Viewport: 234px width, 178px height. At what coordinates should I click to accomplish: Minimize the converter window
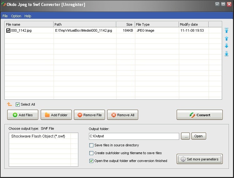pyautogui.click(x=217, y=4)
